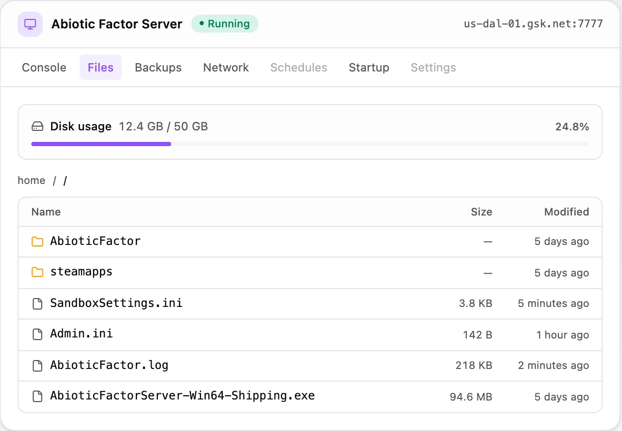The image size is (622, 431).
Task: Open the AbioticFactor.log file
Action: [x=109, y=365]
